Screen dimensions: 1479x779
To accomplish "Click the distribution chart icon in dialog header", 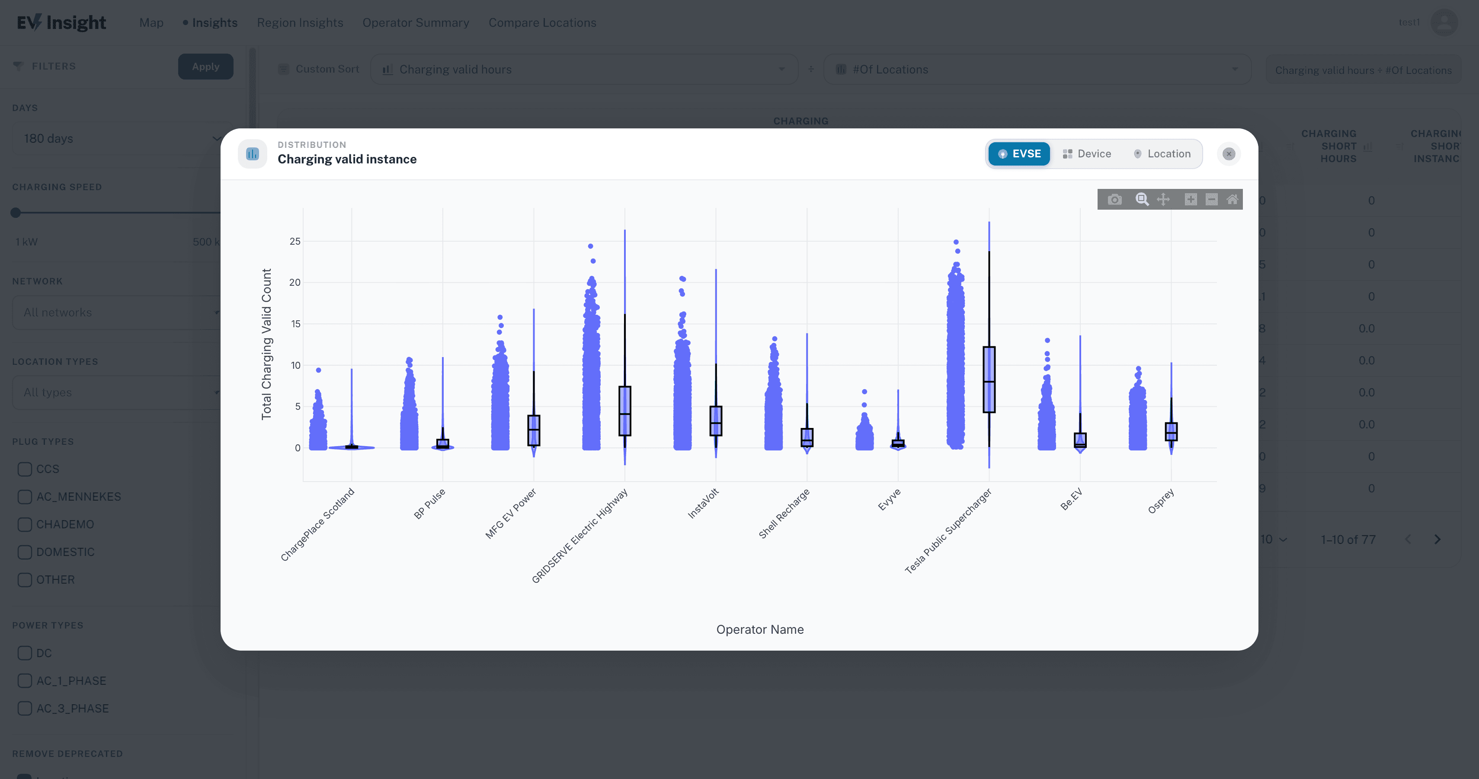I will 253,154.
